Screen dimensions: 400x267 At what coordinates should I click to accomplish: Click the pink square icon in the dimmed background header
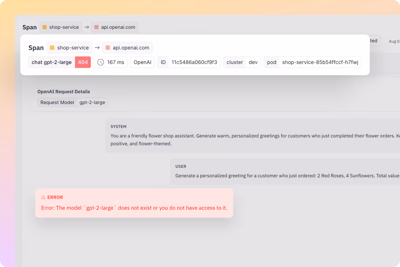click(96, 27)
